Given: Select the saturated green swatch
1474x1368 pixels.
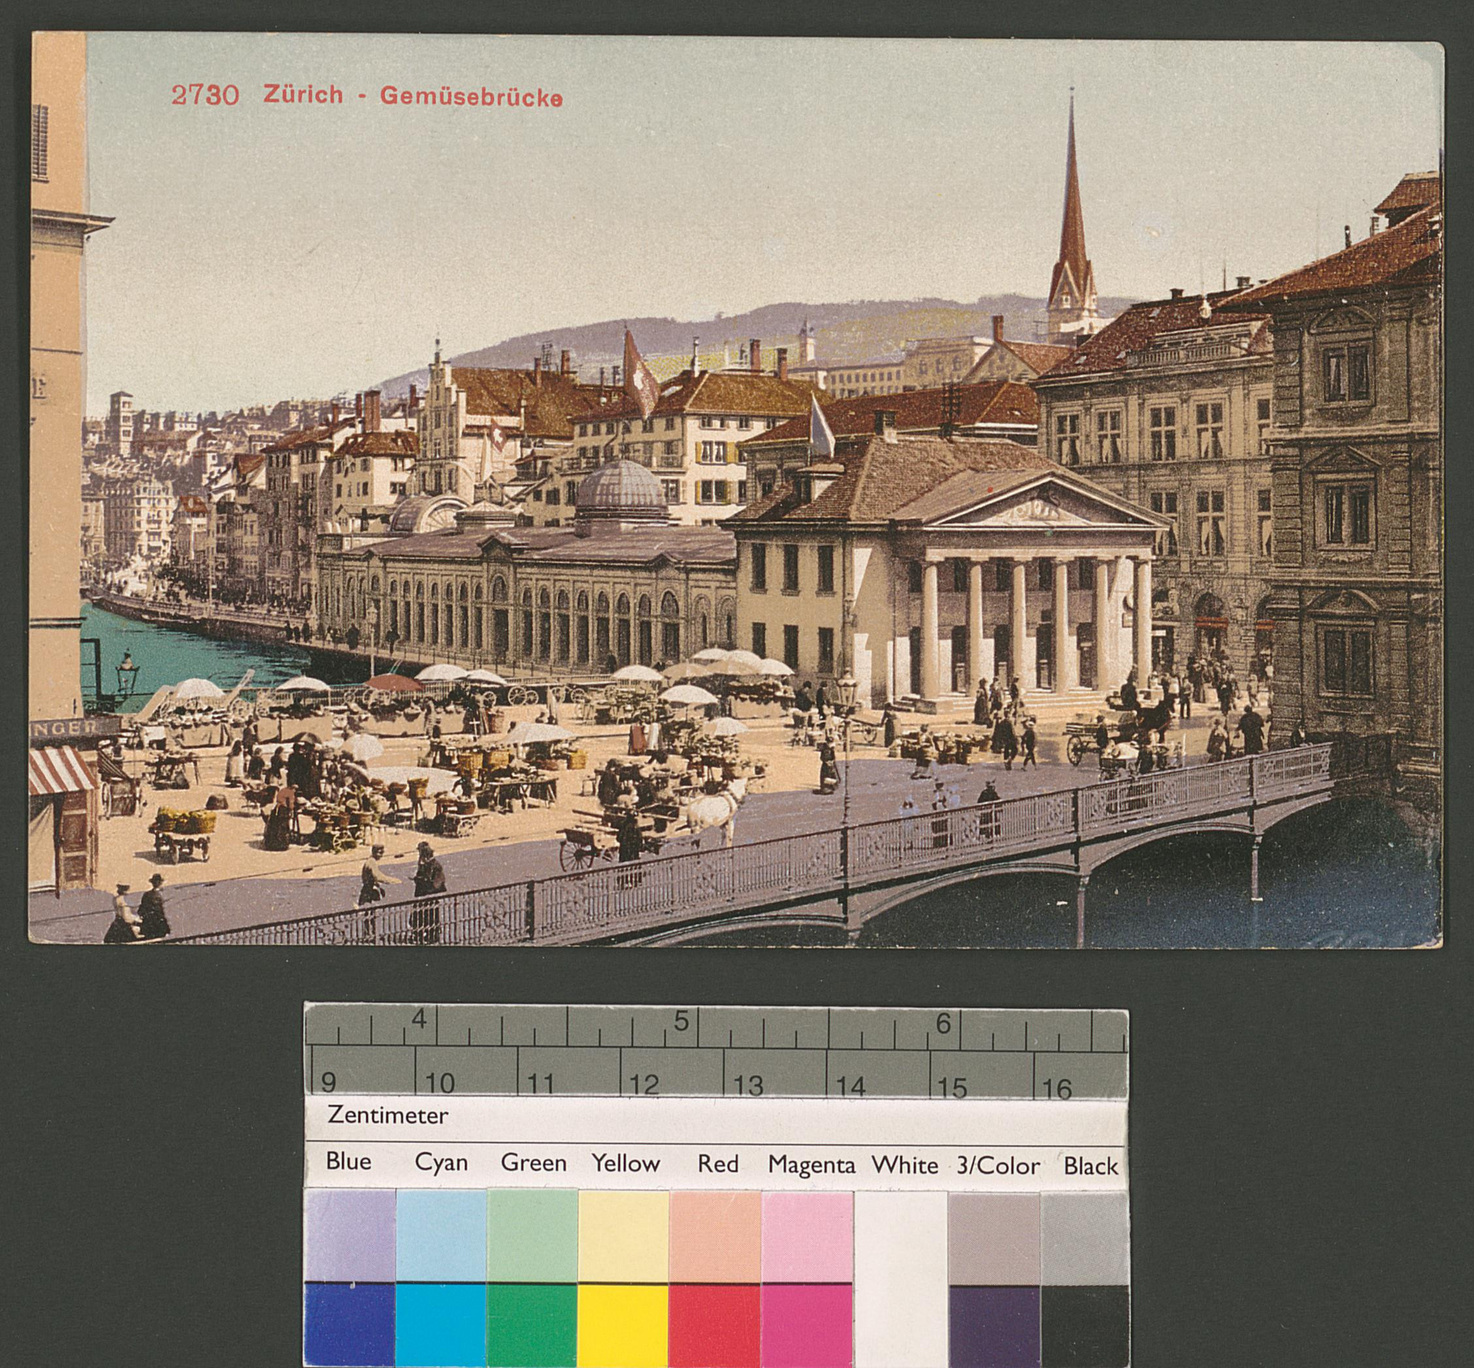Looking at the screenshot, I should pyautogui.click(x=532, y=1324).
